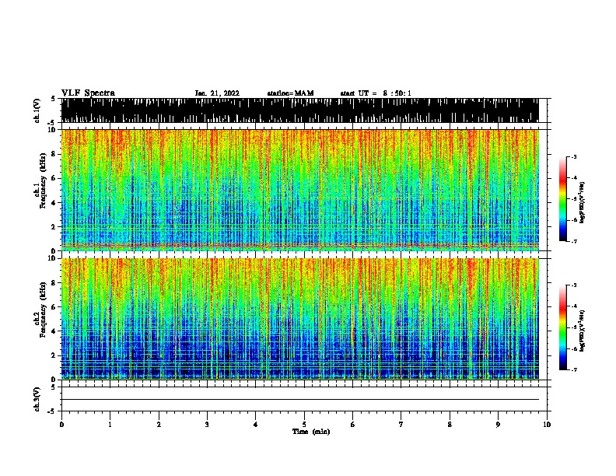
Task: Click the "2" tick on the time axis
Action: click(x=159, y=425)
